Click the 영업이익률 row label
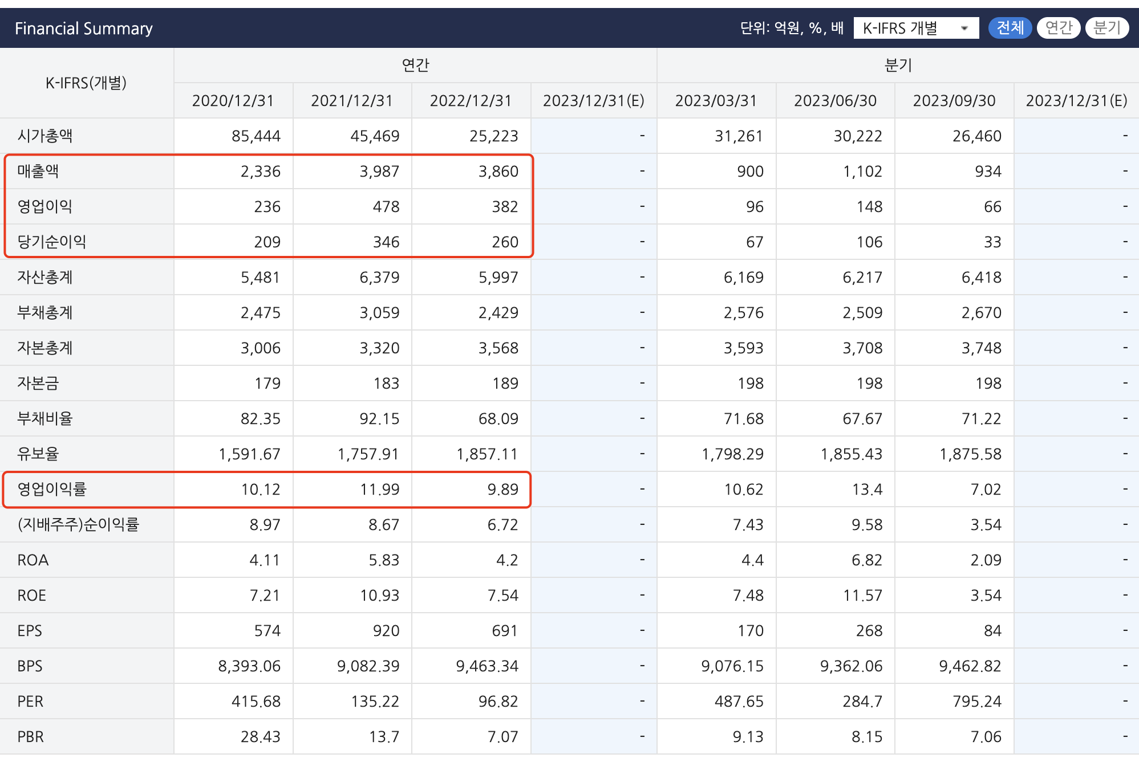This screenshot has width=1139, height=758. (52, 489)
